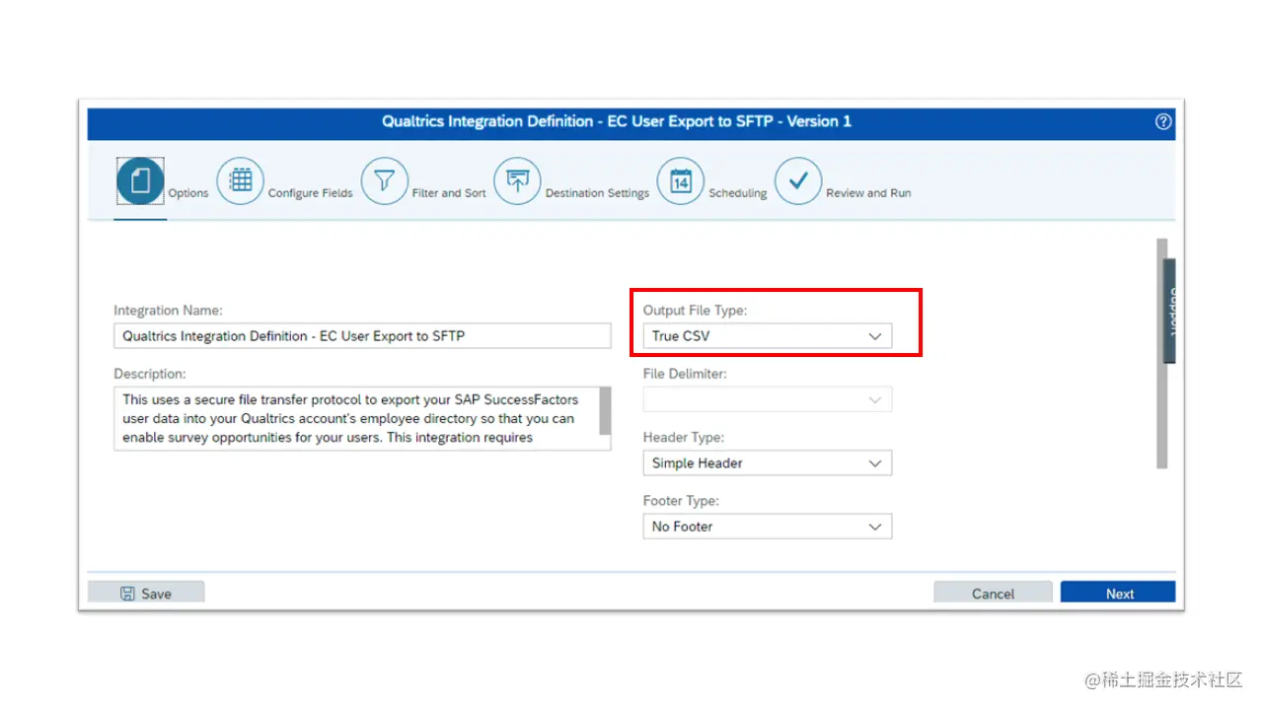Open the Support side tab
Screen dimensions: 1263x710
1170,312
